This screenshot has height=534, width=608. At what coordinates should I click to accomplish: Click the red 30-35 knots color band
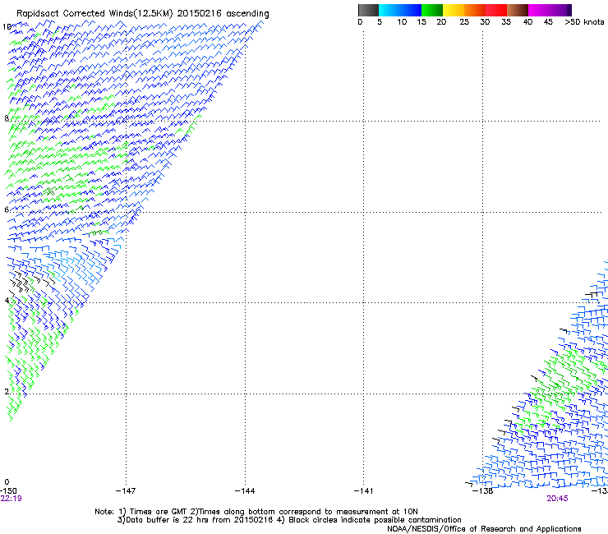pyautogui.click(x=496, y=10)
